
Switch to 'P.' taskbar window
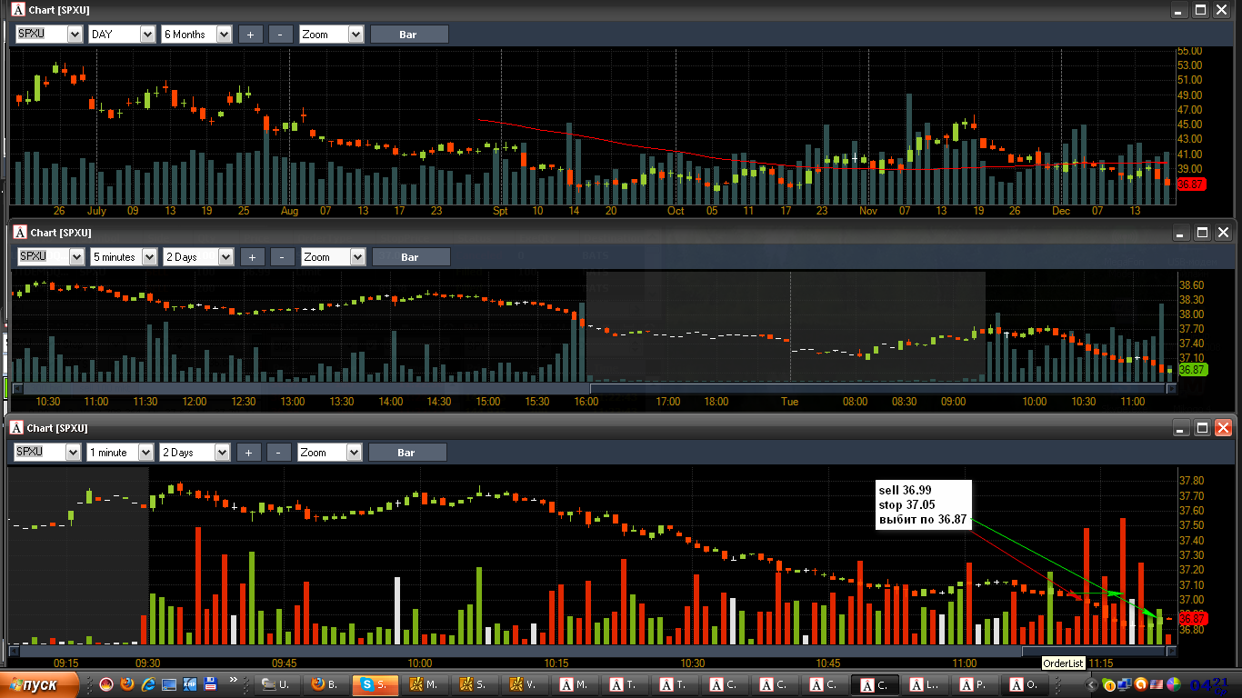pyautogui.click(x=975, y=685)
